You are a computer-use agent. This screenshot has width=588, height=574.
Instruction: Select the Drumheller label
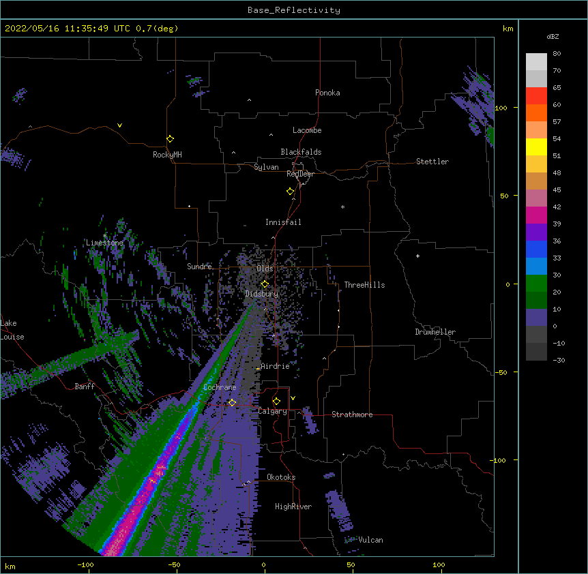coord(435,332)
